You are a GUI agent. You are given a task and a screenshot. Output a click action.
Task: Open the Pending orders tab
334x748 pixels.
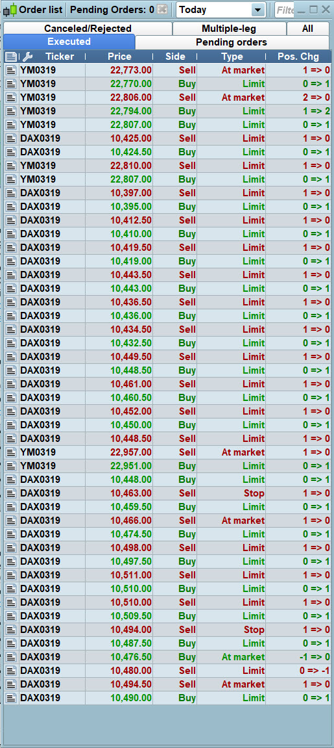click(x=232, y=42)
